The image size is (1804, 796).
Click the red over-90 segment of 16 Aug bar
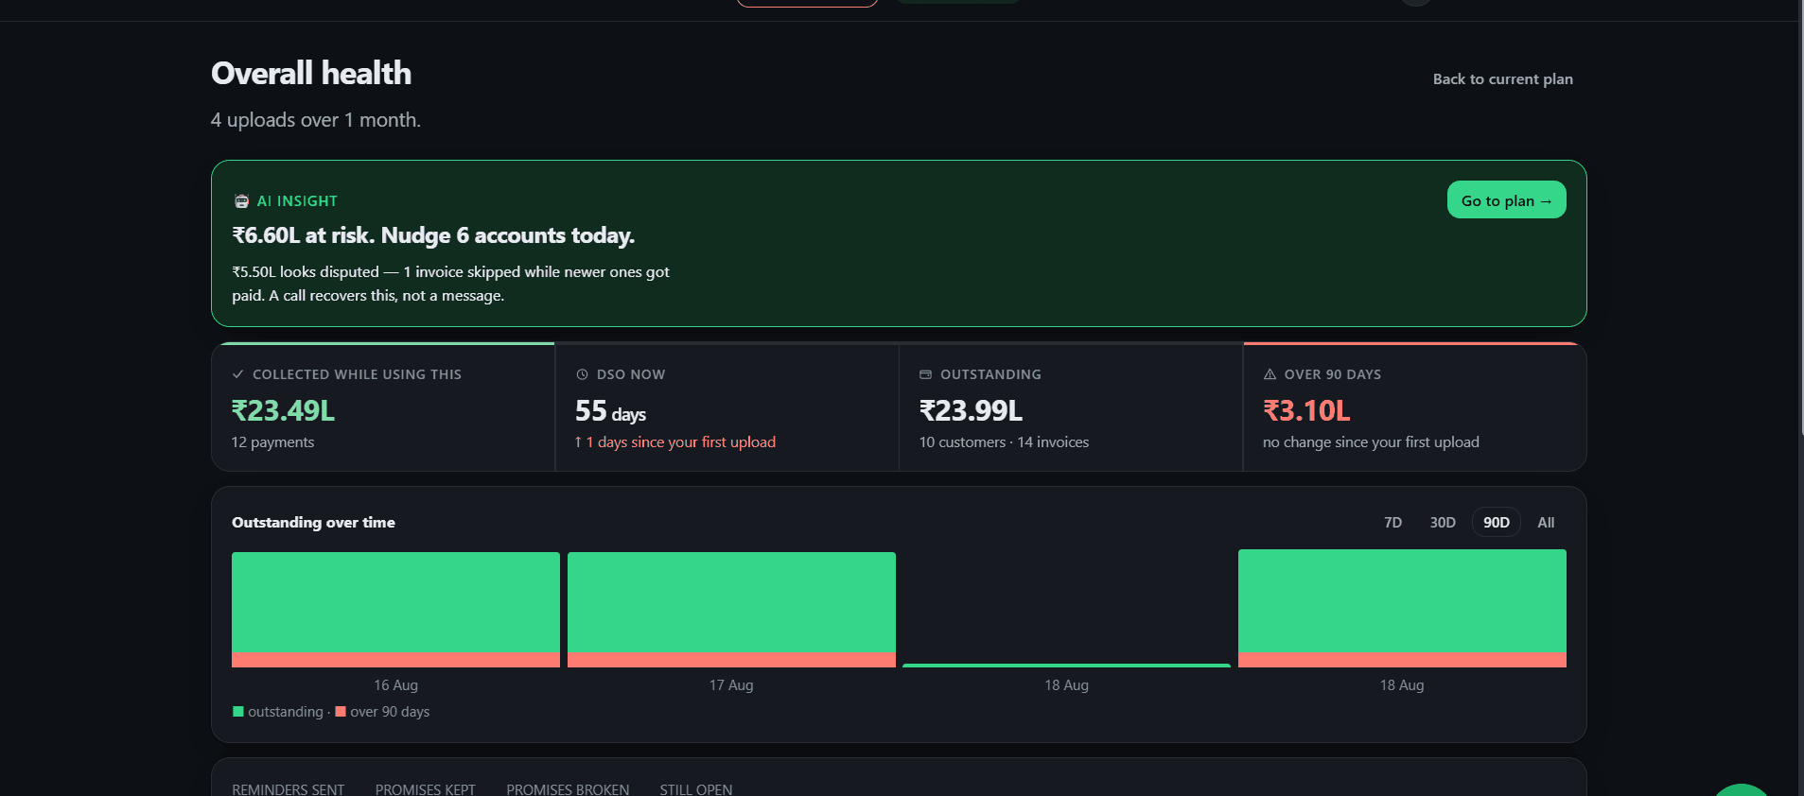pyautogui.click(x=395, y=660)
